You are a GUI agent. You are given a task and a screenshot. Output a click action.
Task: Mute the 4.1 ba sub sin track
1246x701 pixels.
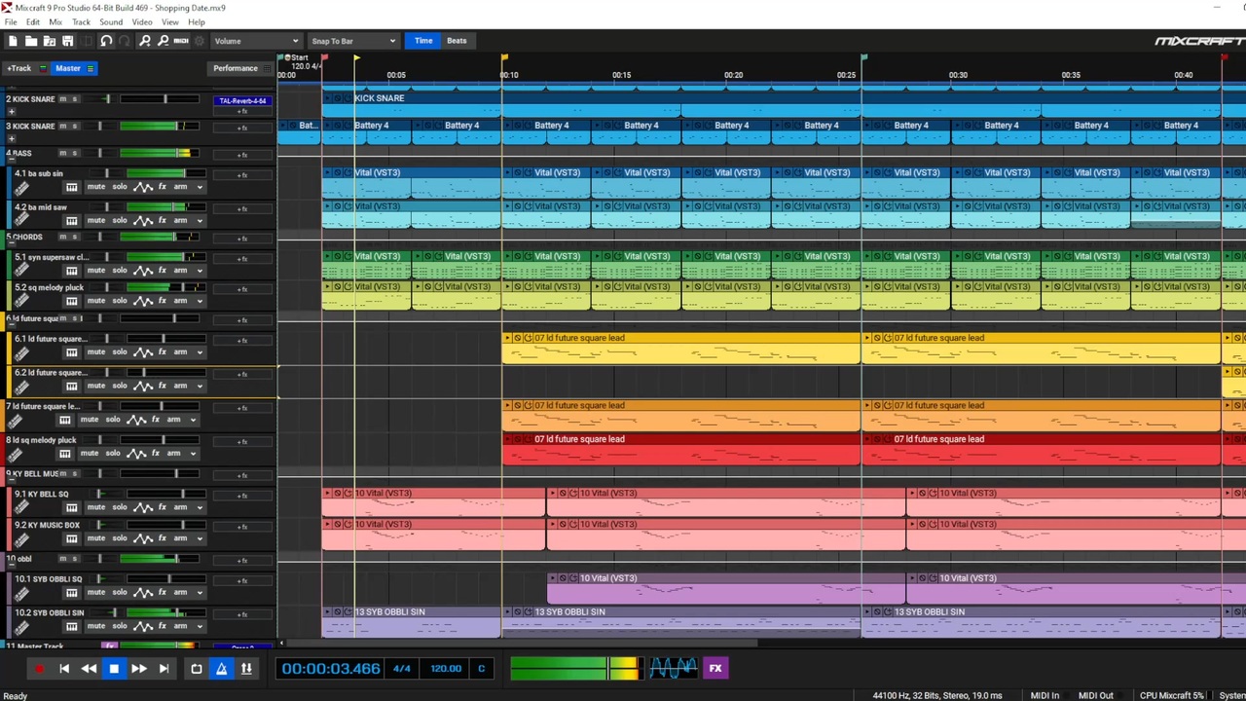(x=96, y=187)
